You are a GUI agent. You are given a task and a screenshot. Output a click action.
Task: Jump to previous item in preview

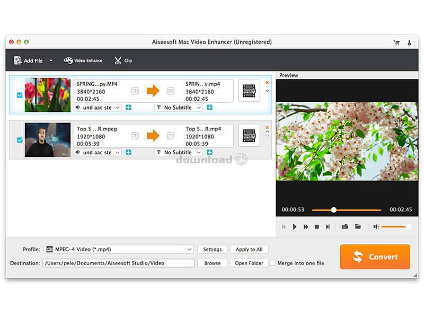point(284,227)
